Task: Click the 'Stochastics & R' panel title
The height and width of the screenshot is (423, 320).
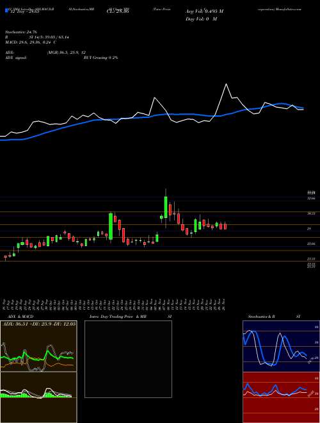Action: (262, 317)
